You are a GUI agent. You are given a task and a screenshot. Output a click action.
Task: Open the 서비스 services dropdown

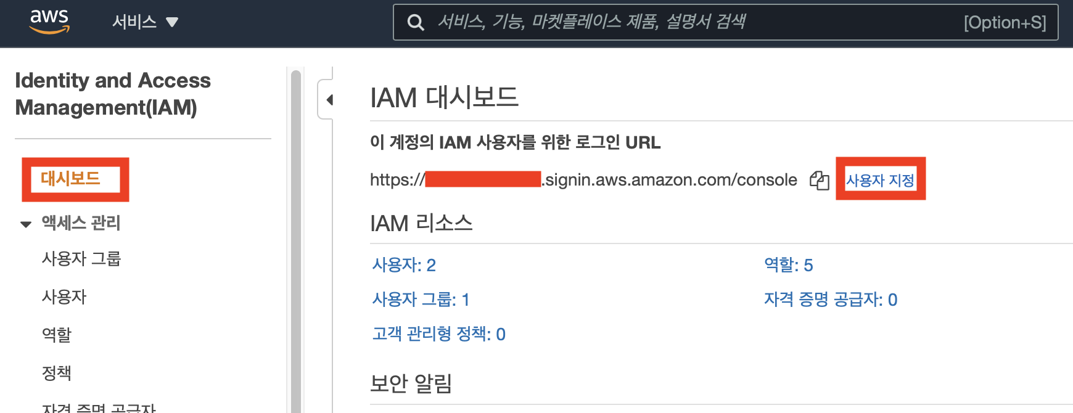[145, 22]
